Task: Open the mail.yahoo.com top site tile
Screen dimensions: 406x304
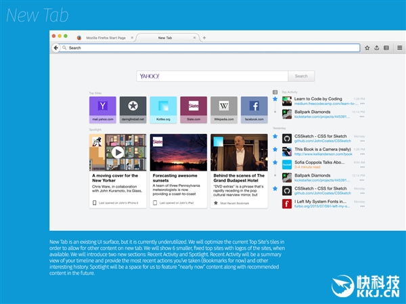Action: pos(103,110)
